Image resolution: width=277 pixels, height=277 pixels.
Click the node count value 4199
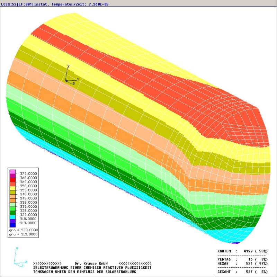pos(248,251)
